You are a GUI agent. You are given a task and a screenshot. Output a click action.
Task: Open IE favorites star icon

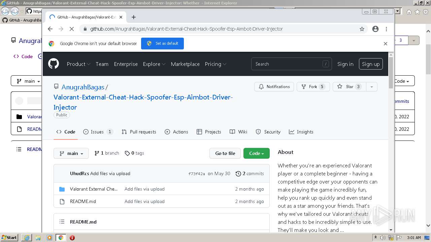point(417,12)
